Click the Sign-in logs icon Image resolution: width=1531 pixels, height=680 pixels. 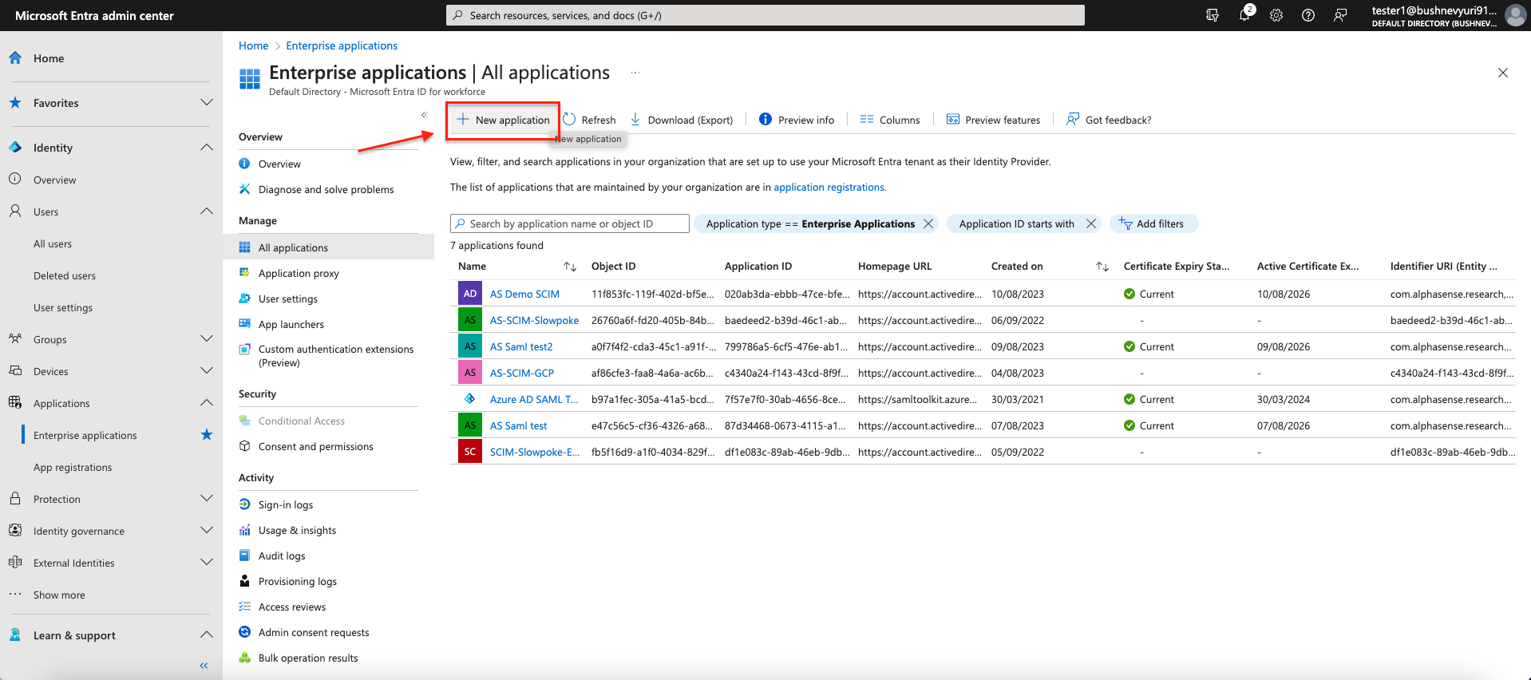[245, 504]
